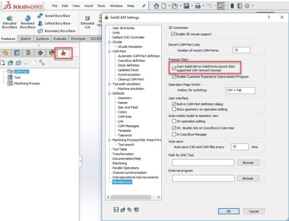The height and width of the screenshot is (221, 289).
Task: Browse for External program
Action: [x=248, y=178]
